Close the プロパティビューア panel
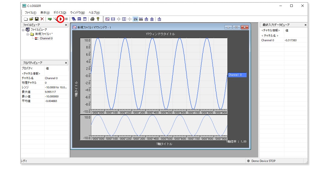The width and height of the screenshot is (332, 169). 66,63
